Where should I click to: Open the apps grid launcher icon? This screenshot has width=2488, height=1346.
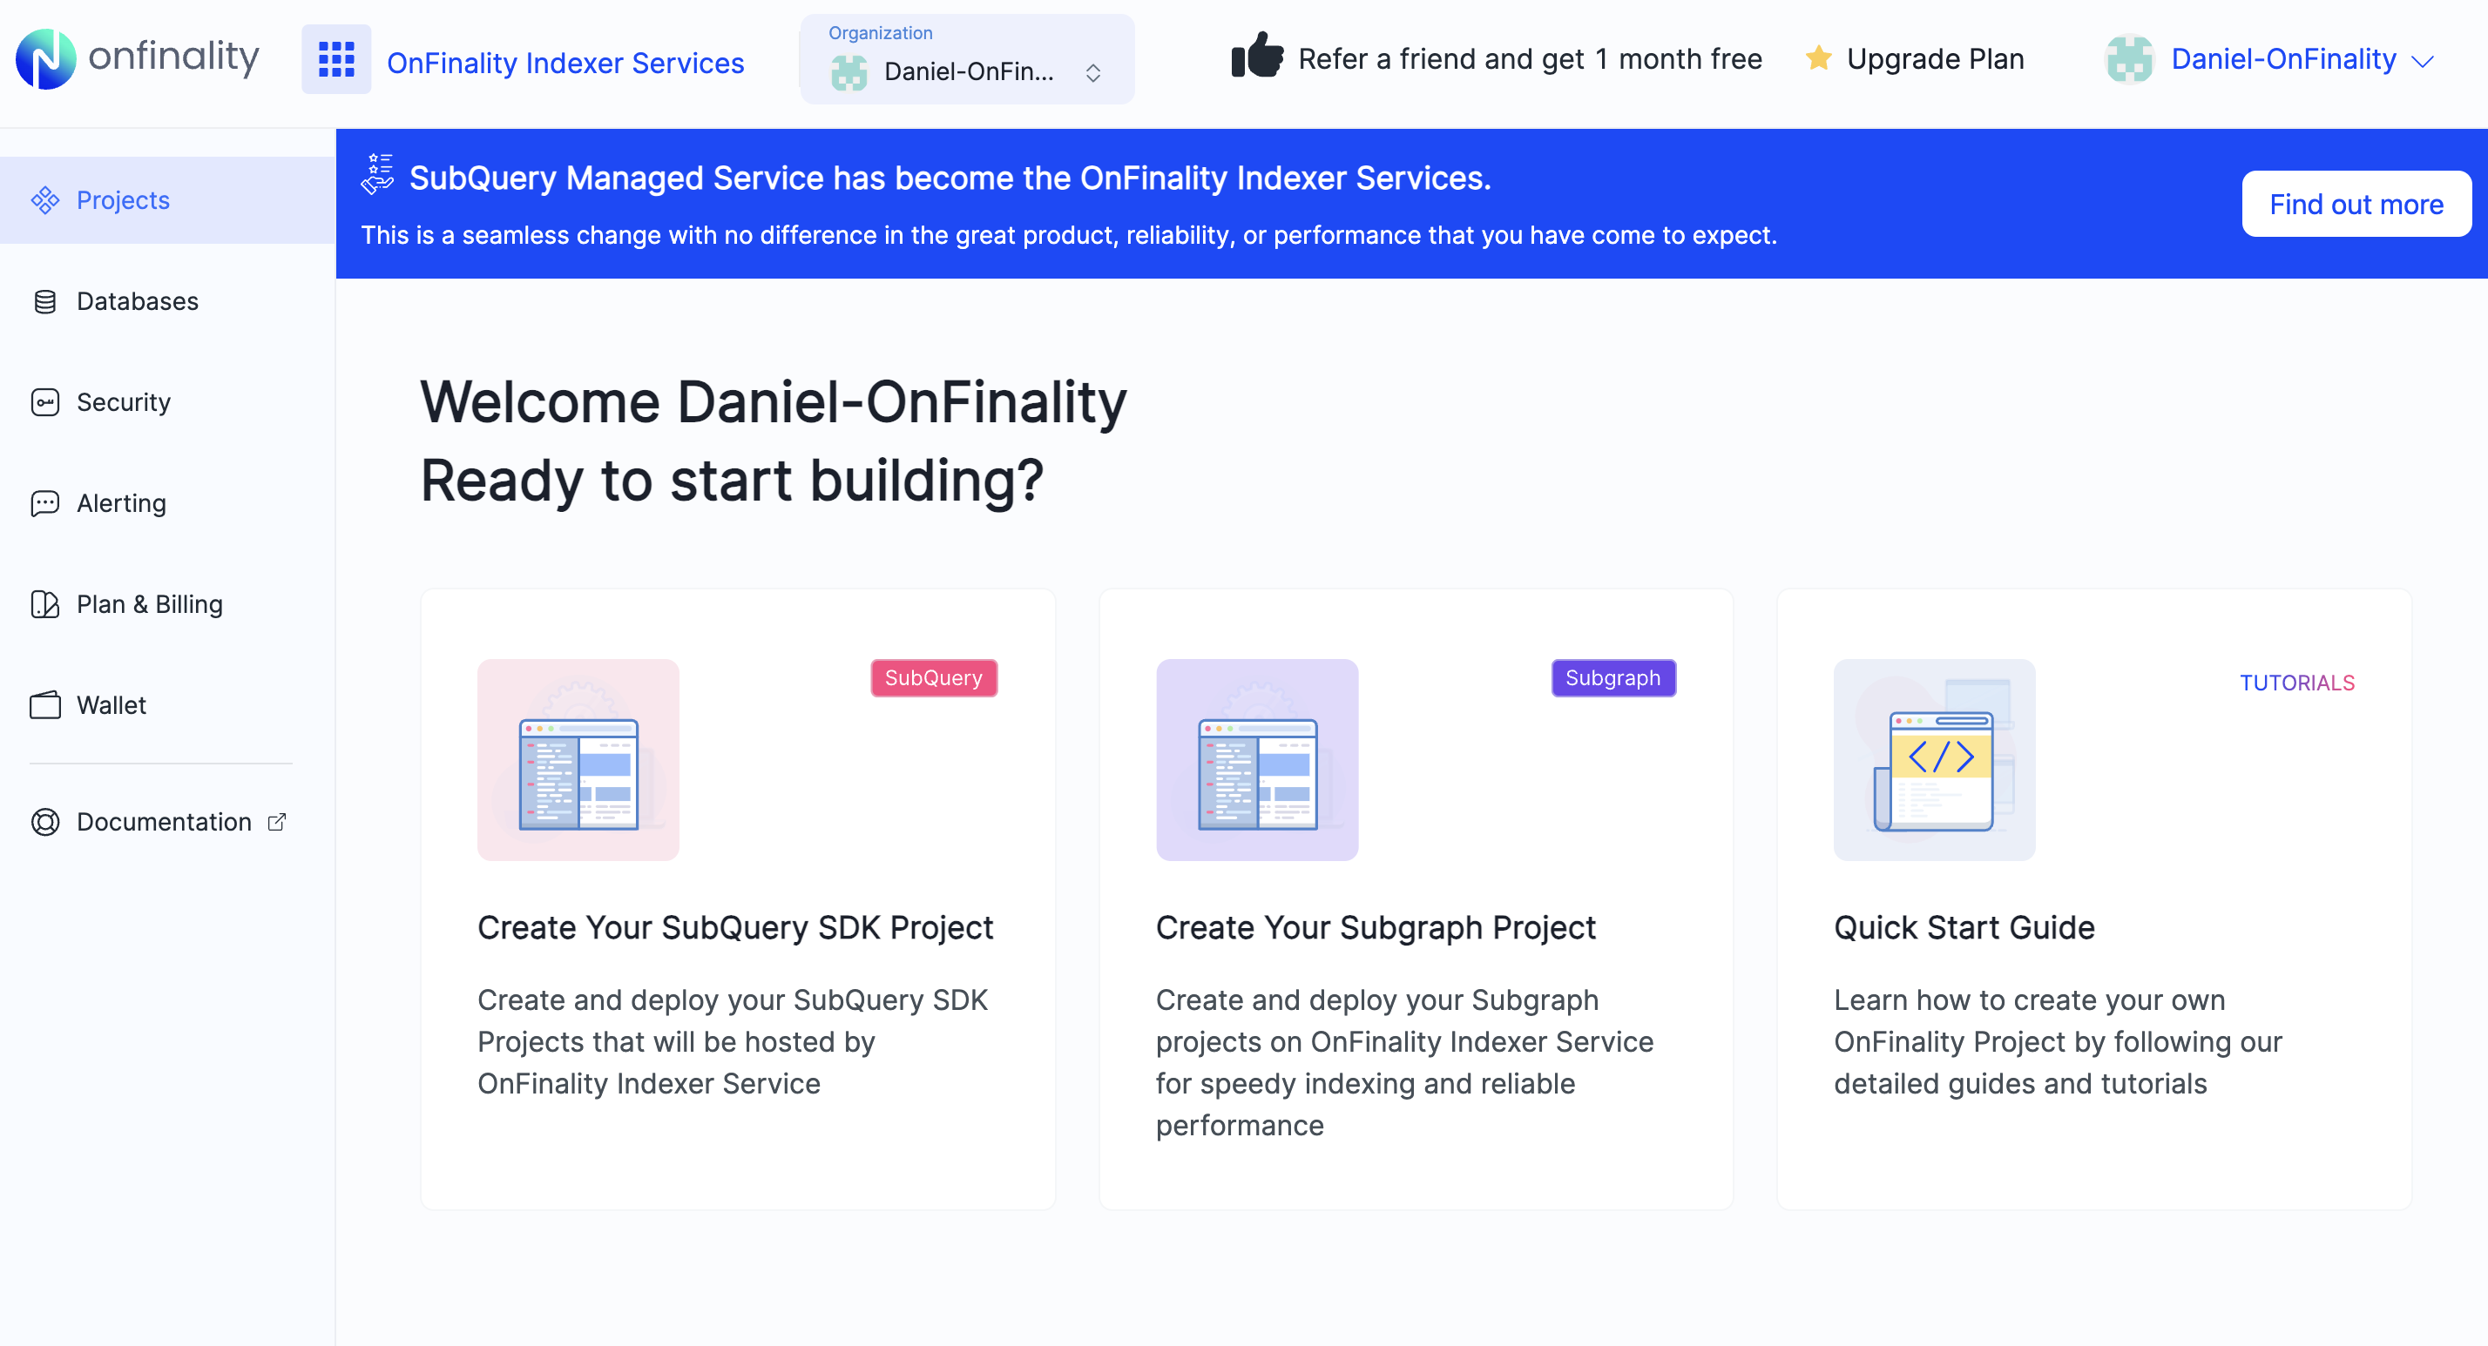[x=336, y=59]
